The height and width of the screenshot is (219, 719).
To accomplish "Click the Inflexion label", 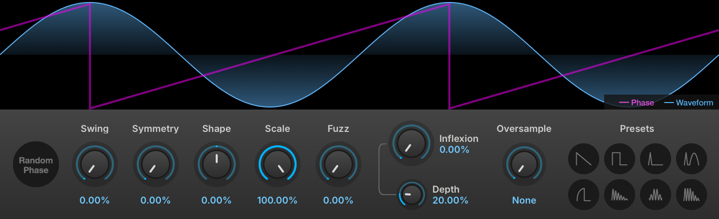I will click(459, 138).
